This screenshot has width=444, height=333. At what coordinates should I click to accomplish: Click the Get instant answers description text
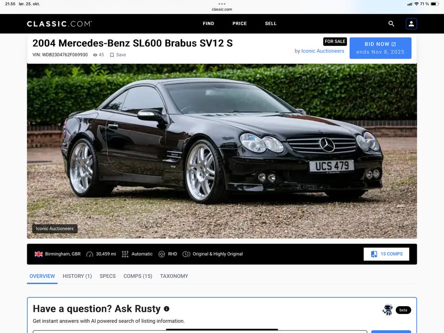click(x=109, y=321)
